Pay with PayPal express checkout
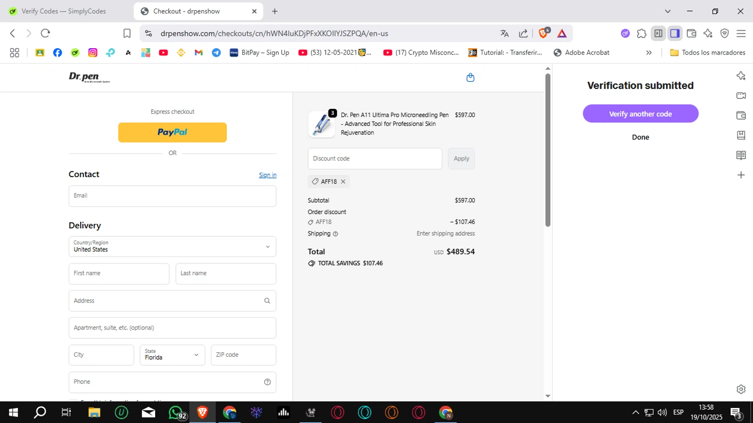753x423 pixels. pos(172,132)
